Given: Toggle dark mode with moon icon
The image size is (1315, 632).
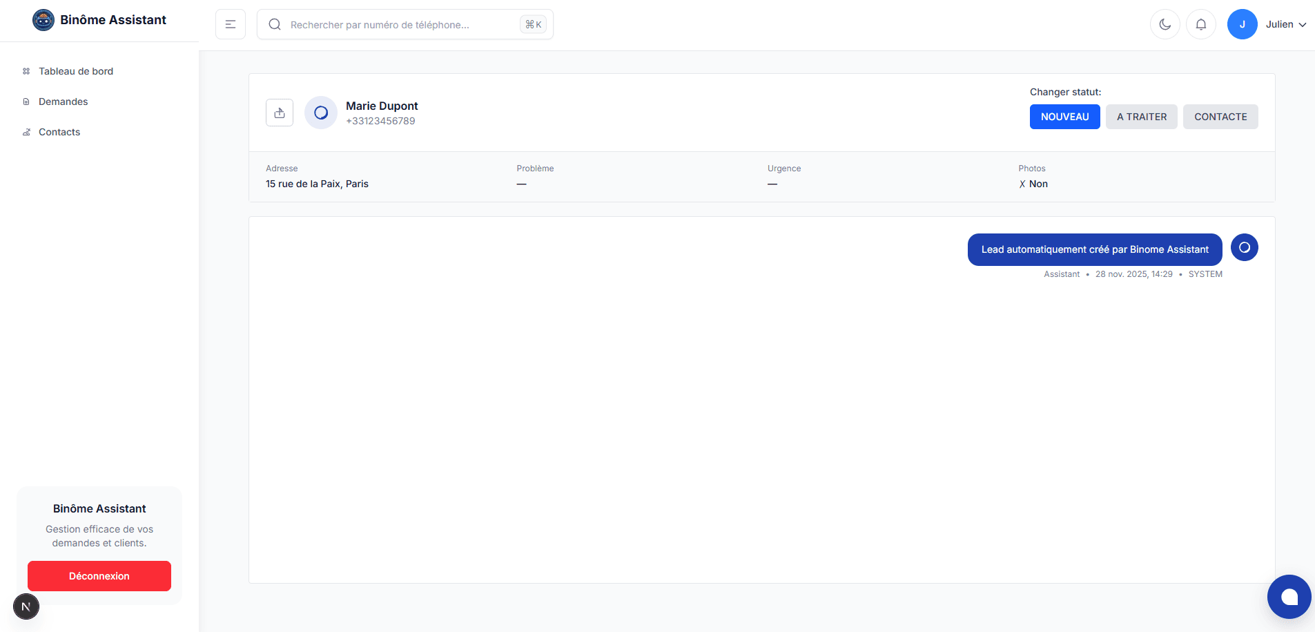Looking at the screenshot, I should 1165,24.
